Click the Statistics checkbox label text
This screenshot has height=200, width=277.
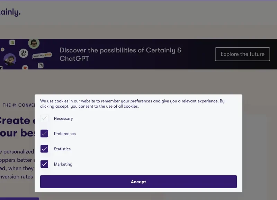[x=62, y=149]
